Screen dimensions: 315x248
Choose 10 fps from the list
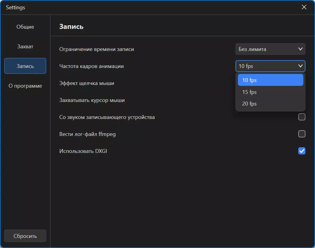270,80
